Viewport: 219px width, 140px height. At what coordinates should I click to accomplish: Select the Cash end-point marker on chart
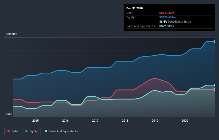[x=214, y=85]
